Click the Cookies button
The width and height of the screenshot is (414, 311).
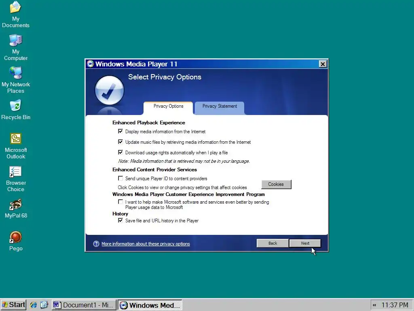pyautogui.click(x=276, y=184)
